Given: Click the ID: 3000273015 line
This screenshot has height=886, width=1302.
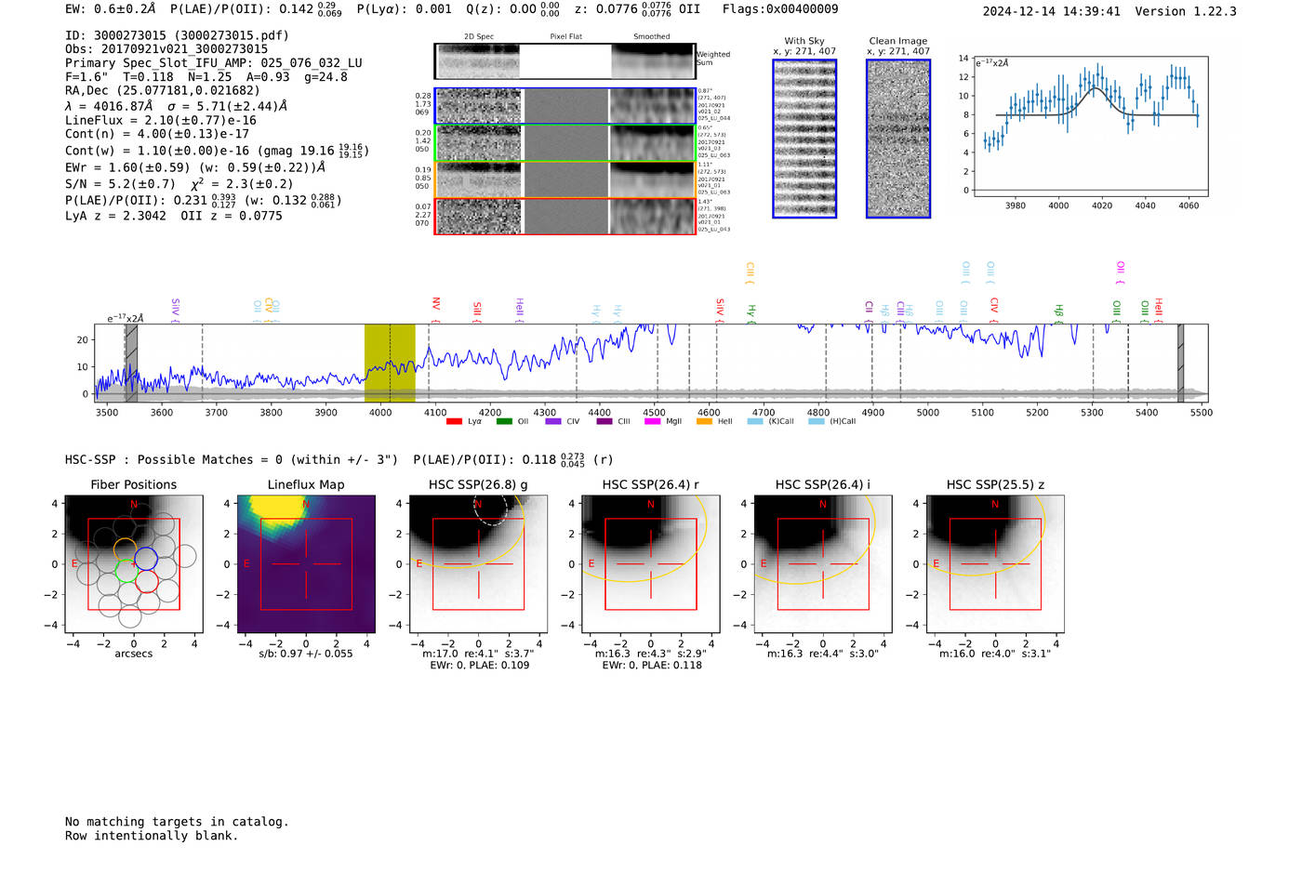Looking at the screenshot, I should click(x=177, y=35).
